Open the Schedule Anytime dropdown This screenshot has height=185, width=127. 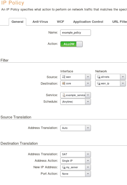pos(88,102)
